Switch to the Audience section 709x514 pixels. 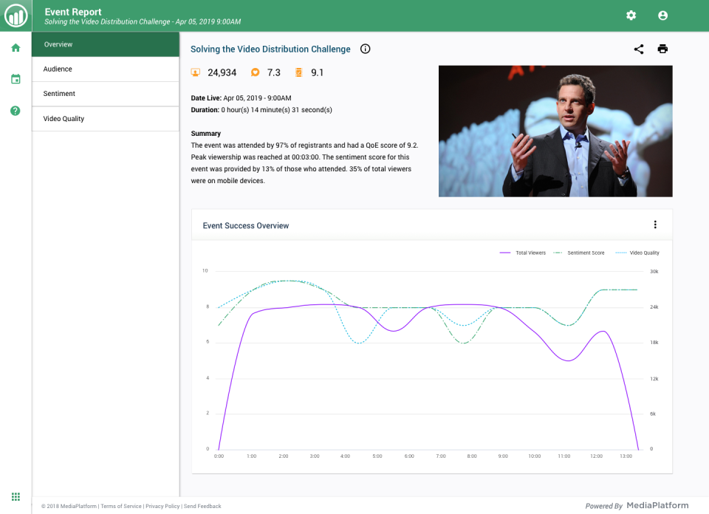(106, 69)
